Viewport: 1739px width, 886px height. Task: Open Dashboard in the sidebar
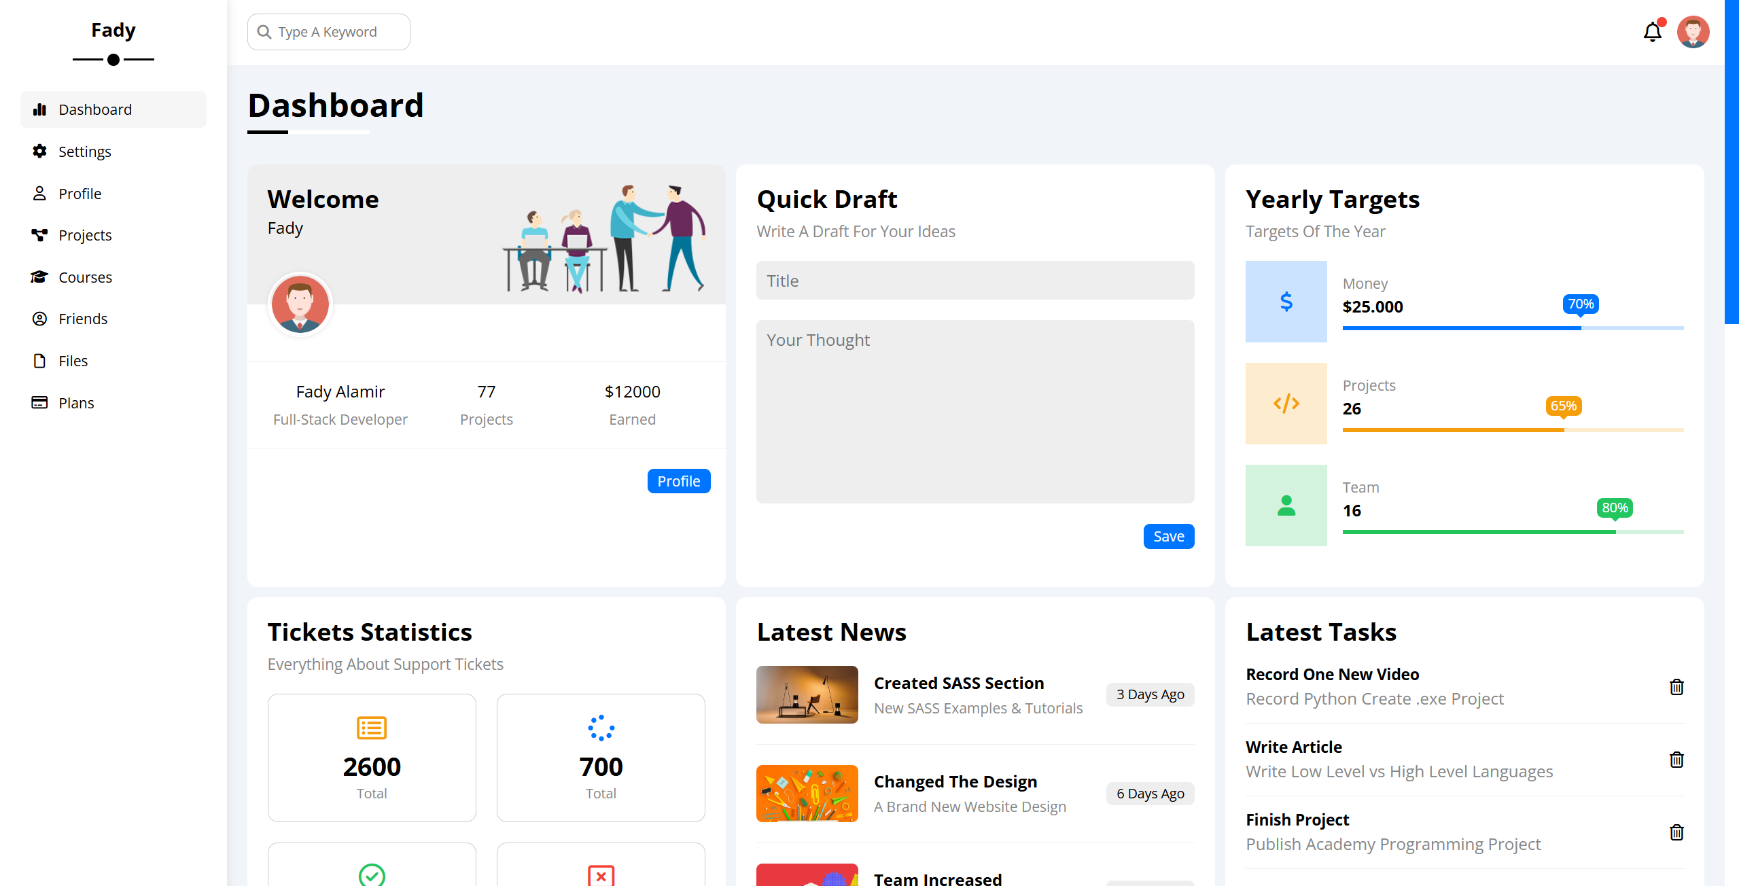click(113, 109)
